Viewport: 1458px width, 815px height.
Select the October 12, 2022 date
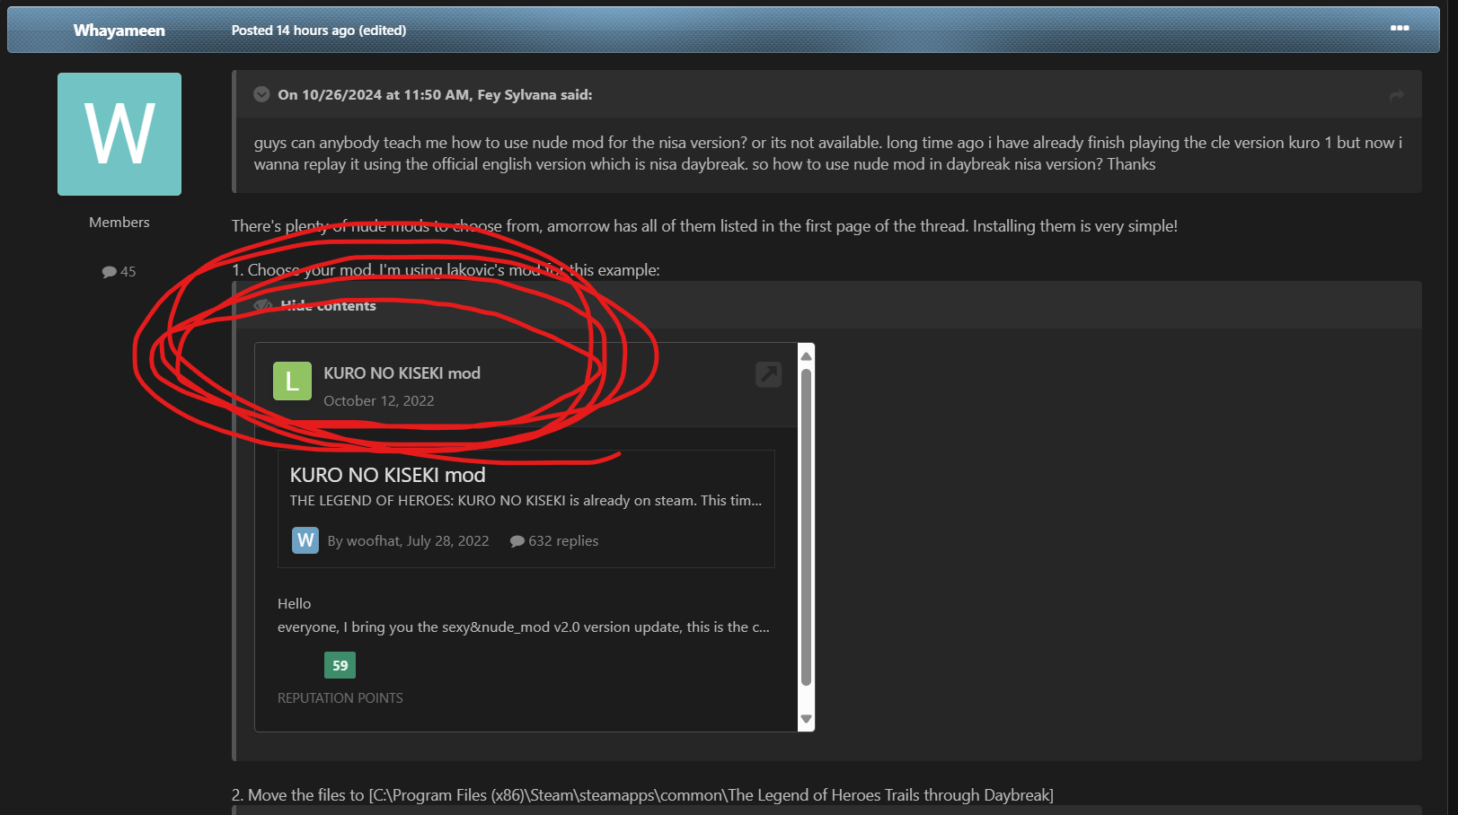(379, 401)
